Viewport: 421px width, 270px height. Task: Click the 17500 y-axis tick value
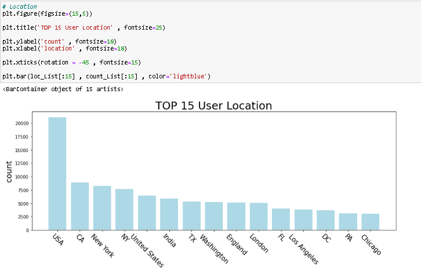[22, 137]
